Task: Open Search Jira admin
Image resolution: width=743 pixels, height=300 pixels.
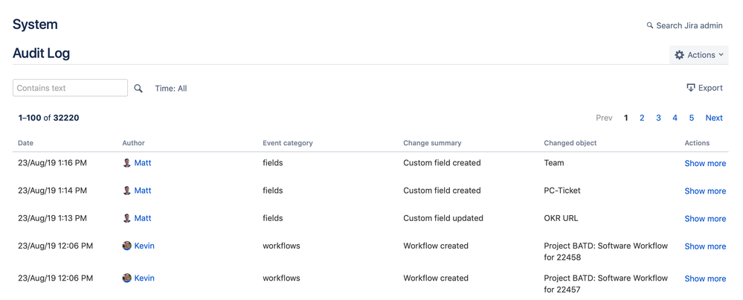Action: [x=685, y=25]
